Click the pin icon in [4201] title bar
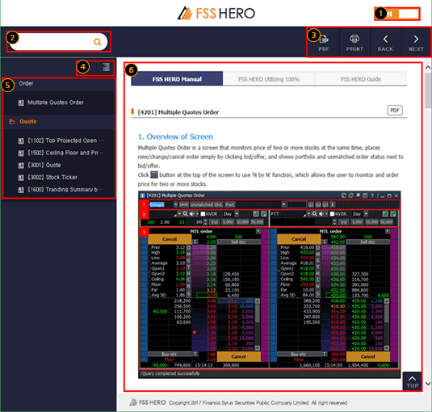The height and width of the screenshot is (412, 432). coord(358,195)
